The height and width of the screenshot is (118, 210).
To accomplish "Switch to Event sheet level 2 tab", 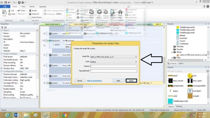I will coord(144,24).
